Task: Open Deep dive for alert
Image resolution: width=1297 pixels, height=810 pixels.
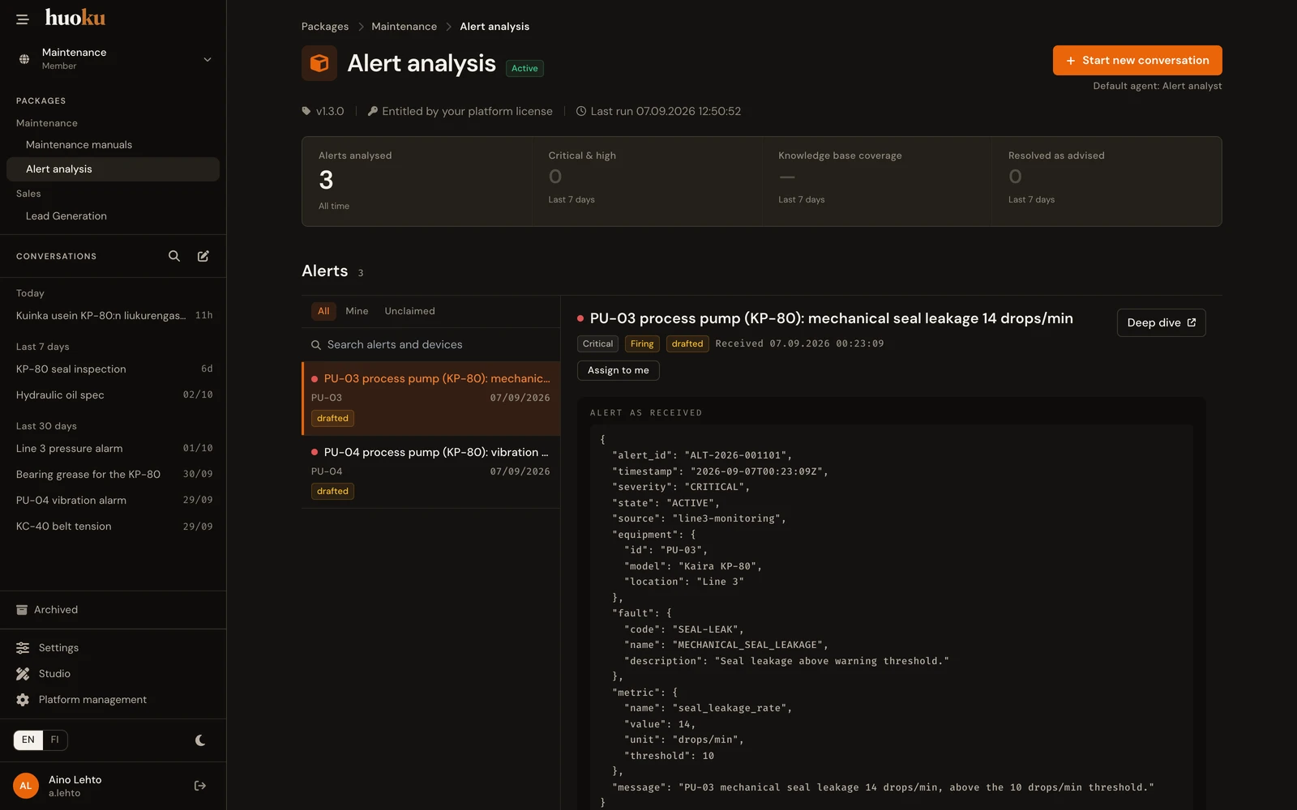Action: click(1161, 322)
